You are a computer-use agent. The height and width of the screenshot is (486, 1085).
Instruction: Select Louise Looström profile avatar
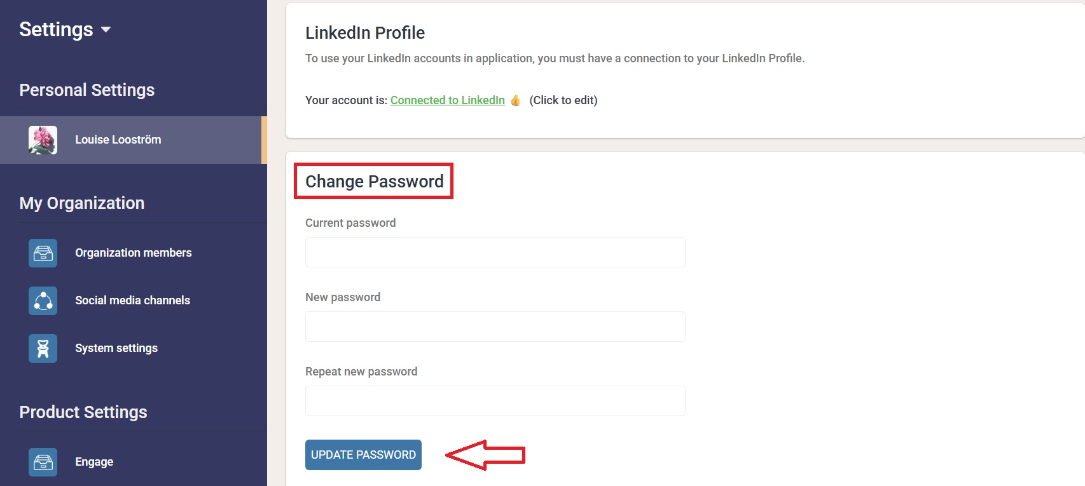click(x=43, y=140)
